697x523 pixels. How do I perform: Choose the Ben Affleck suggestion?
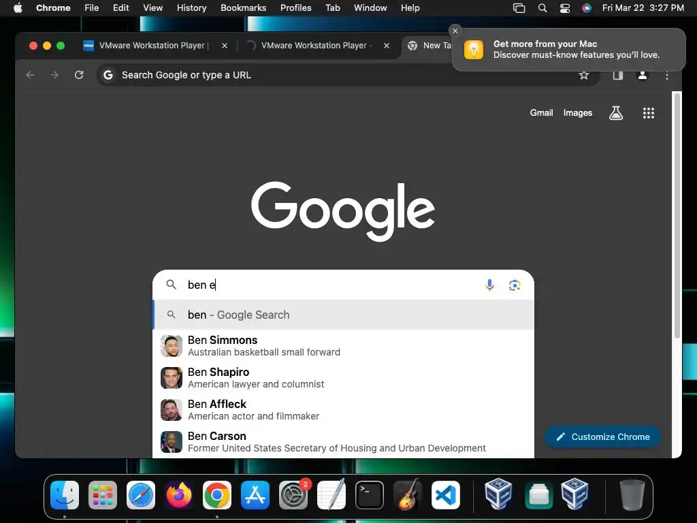[x=343, y=409]
